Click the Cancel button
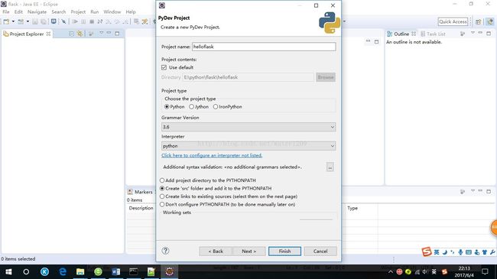The image size is (497, 279). [x=320, y=251]
